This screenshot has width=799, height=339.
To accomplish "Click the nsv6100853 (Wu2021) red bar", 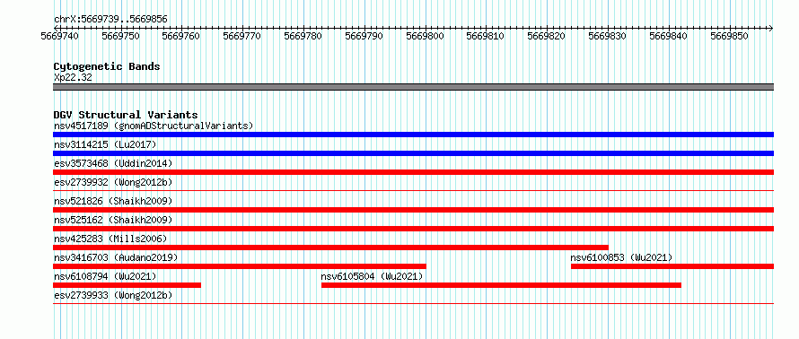I will click(x=672, y=266).
